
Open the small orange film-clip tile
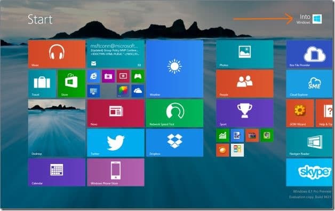pyautogui.click(x=252, y=135)
